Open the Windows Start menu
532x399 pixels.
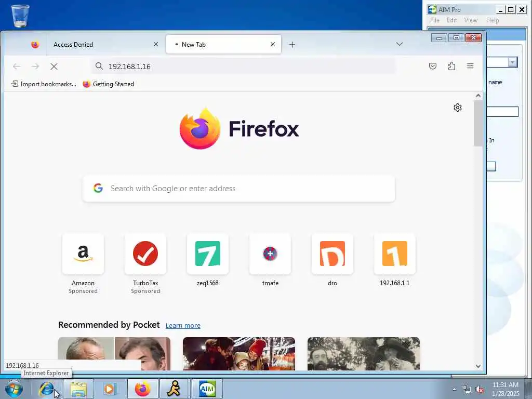[x=14, y=389]
